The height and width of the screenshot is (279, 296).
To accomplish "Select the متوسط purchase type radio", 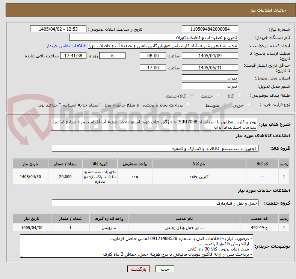I will pos(225,104).
